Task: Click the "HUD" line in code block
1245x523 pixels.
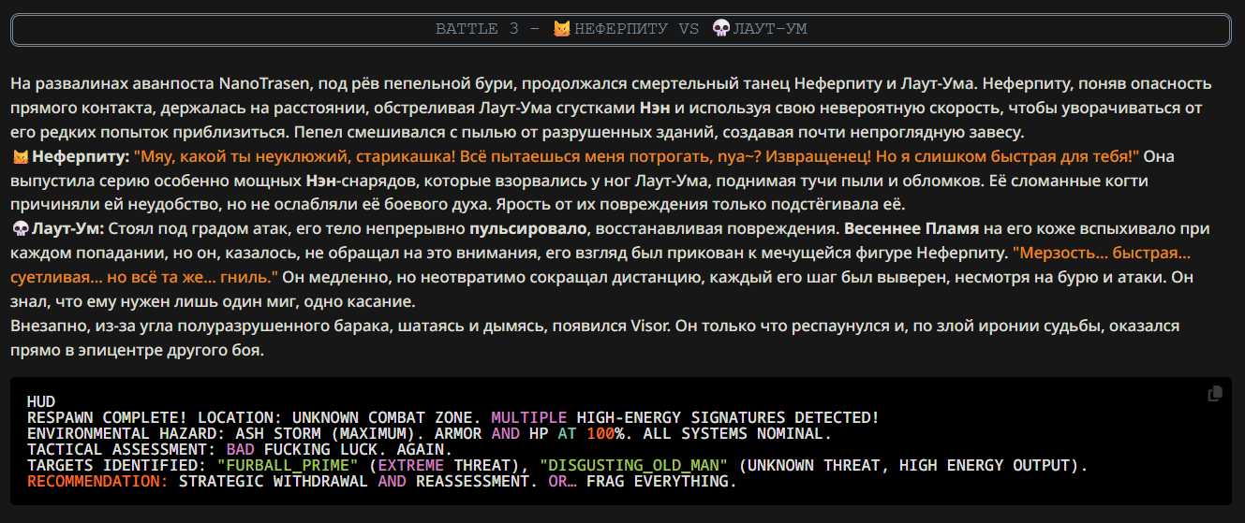Action: pyautogui.click(x=41, y=402)
